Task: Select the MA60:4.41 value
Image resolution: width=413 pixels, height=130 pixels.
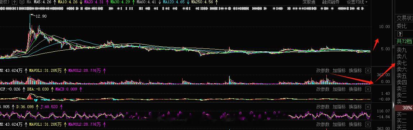Action: pyautogui.click(x=146, y=2)
